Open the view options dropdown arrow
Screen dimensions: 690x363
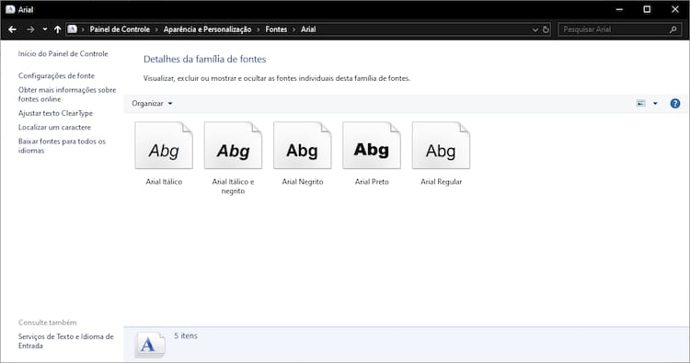(655, 103)
